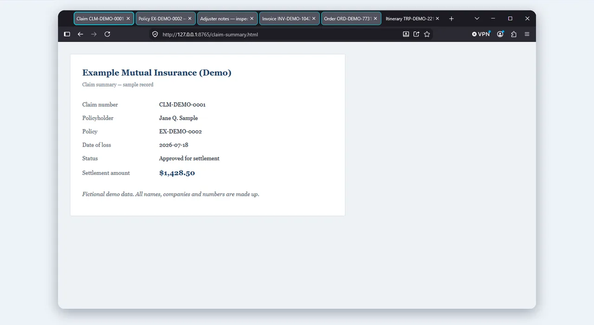Click the claim number value CLM-DEMO-0001
Image resolution: width=594 pixels, height=325 pixels.
[182, 104]
